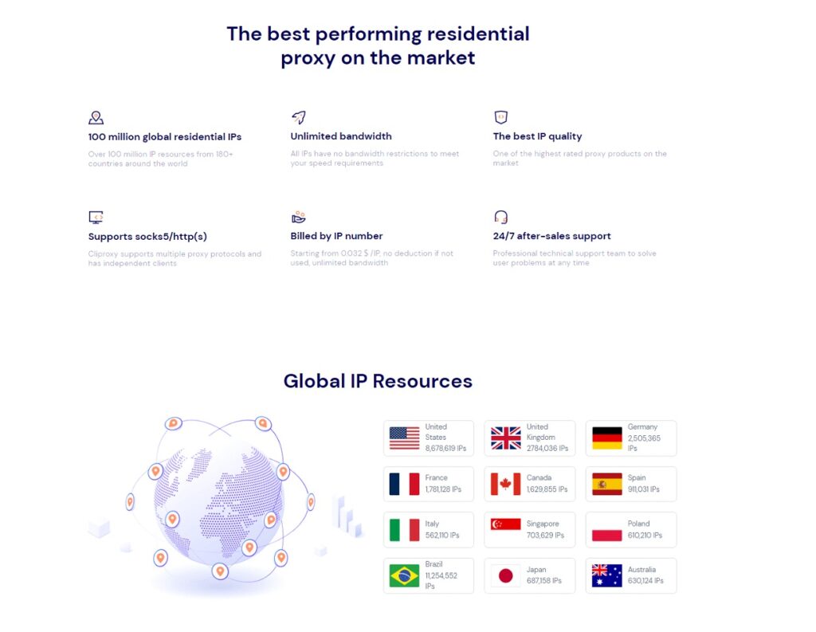Open the Germany 2,505,365 IPs card
Screen dimensions: 816x632
click(x=631, y=438)
